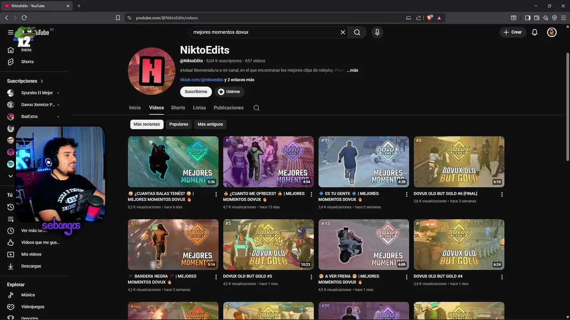This screenshot has width=570, height=320.
Task: Open the #113 A VER FRENA thumbnail
Action: (364, 244)
